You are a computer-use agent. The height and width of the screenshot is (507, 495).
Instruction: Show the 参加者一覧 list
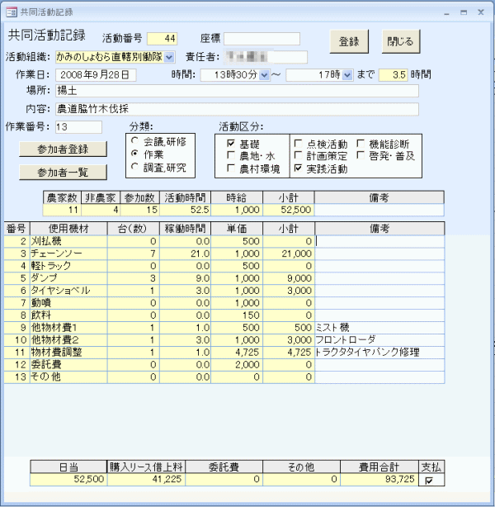[62, 172]
